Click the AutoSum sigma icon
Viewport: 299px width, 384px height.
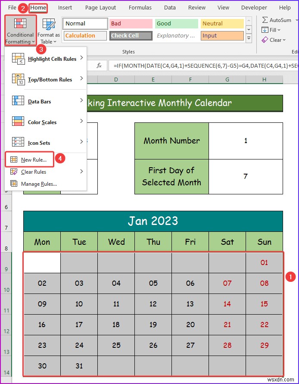pos(265,20)
